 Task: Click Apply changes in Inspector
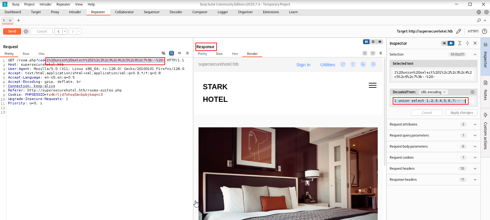coord(461,113)
